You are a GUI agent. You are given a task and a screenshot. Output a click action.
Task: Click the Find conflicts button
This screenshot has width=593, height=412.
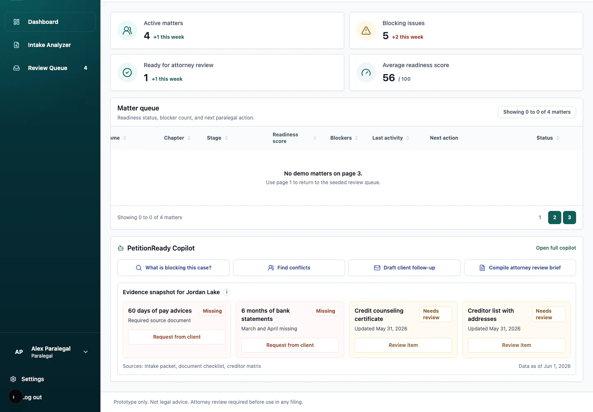click(x=289, y=268)
